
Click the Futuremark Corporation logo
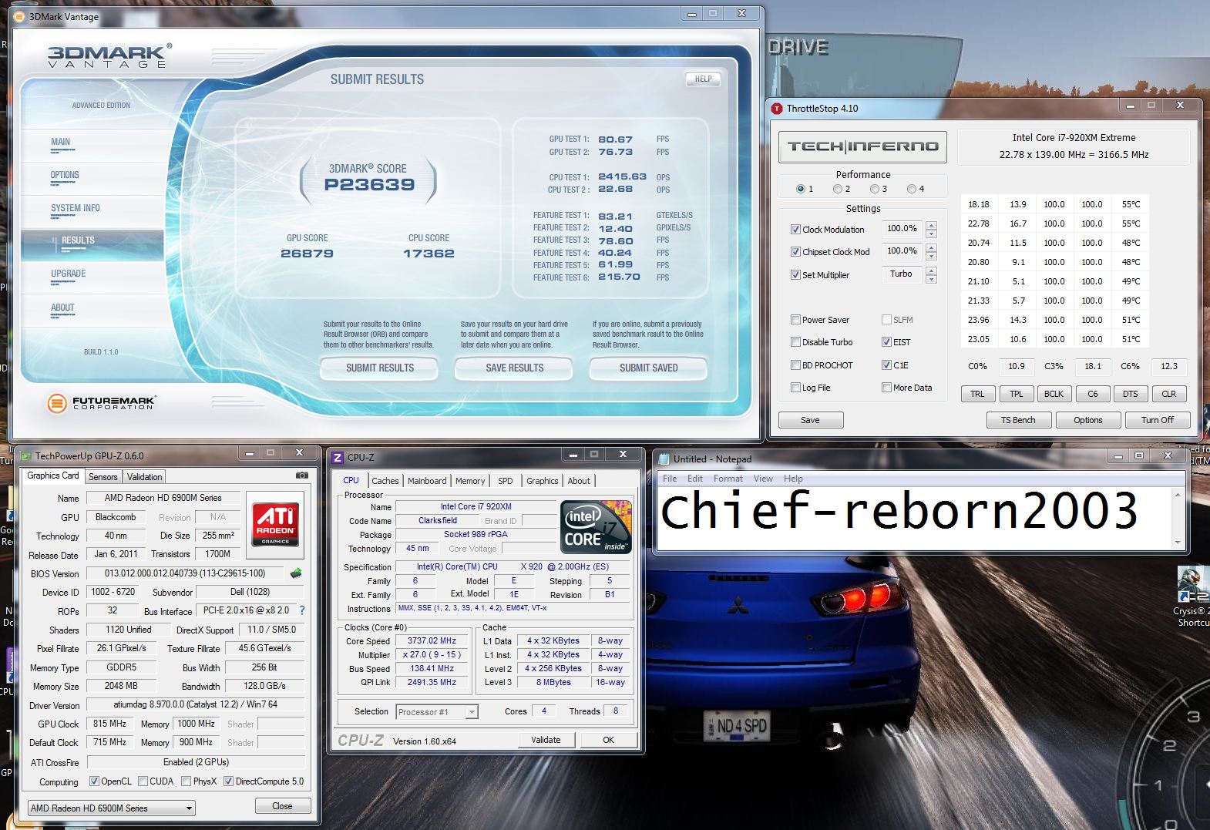101,402
